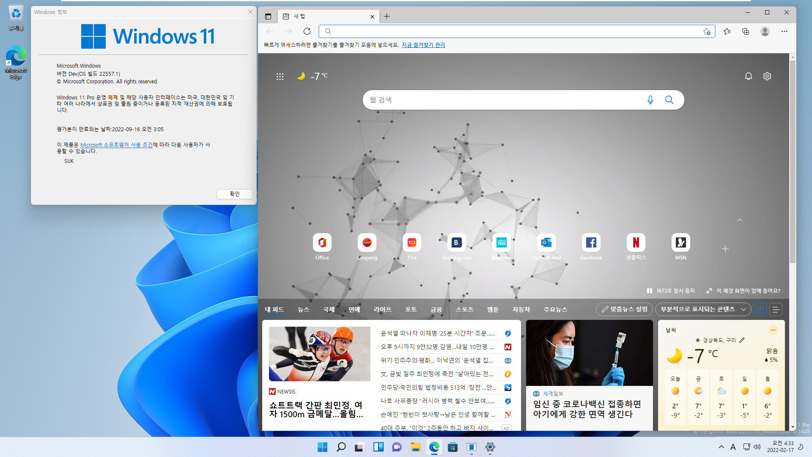Screen dimensions: 812x457
Task: Open Edge Collections icon
Action: pyautogui.click(x=746, y=31)
